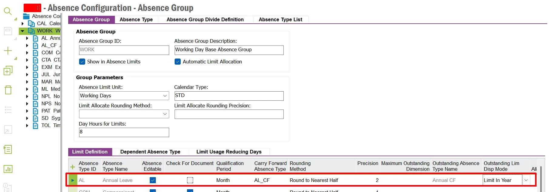Image resolution: width=549 pixels, height=192 pixels.
Task: Click the trash delete icon in sidebar
Action: (x=8, y=90)
